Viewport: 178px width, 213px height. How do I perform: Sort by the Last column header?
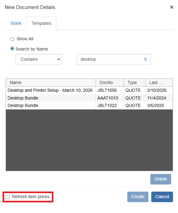(159, 82)
